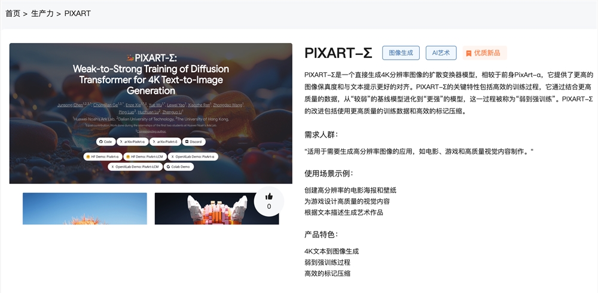The width and height of the screenshot is (598, 293).
Task: Click the 优质新品 badge
Action: [x=485, y=53]
